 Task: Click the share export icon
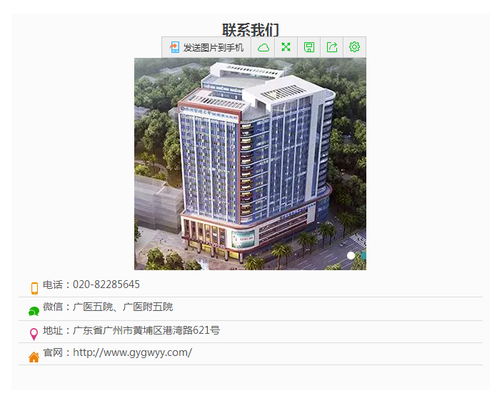coord(332,47)
